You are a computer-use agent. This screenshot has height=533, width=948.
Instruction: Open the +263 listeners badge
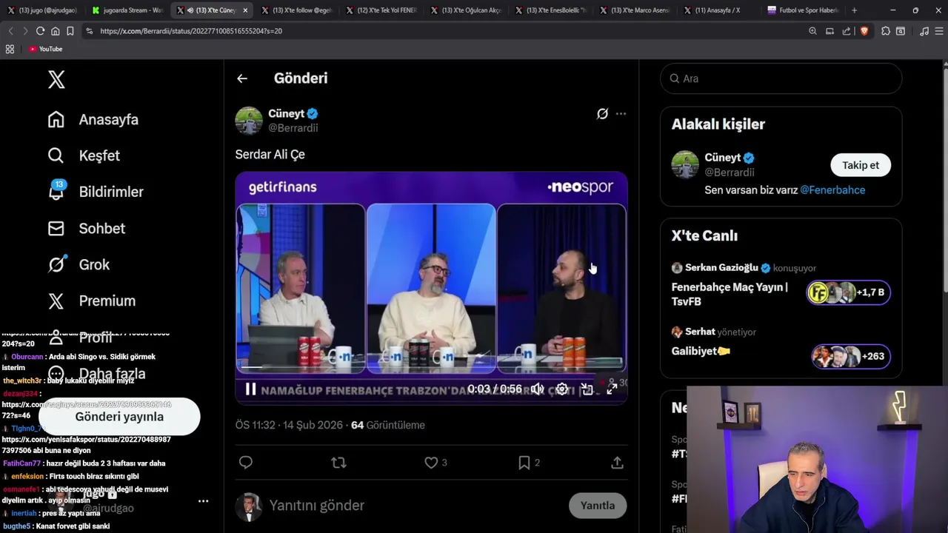coord(851,356)
